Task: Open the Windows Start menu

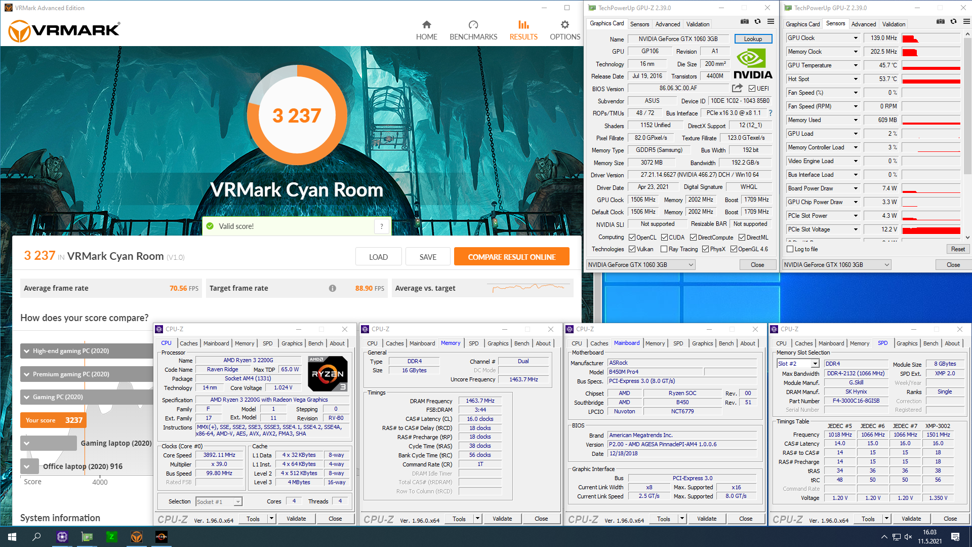Action: click(12, 537)
